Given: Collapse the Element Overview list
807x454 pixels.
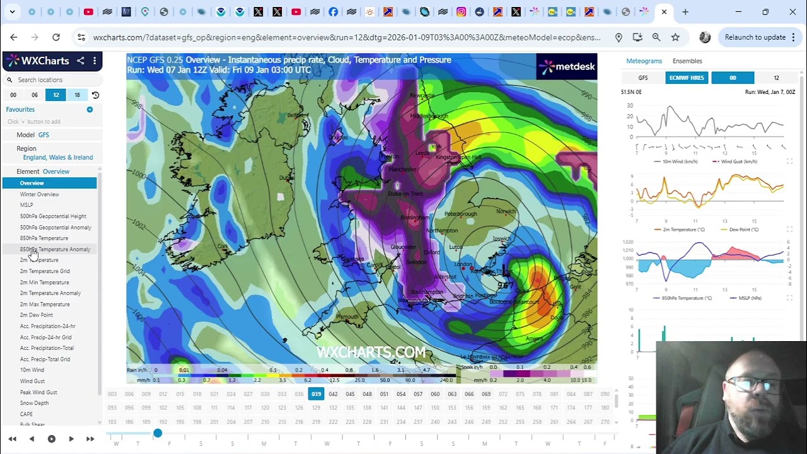Looking at the screenshot, I should (53, 172).
